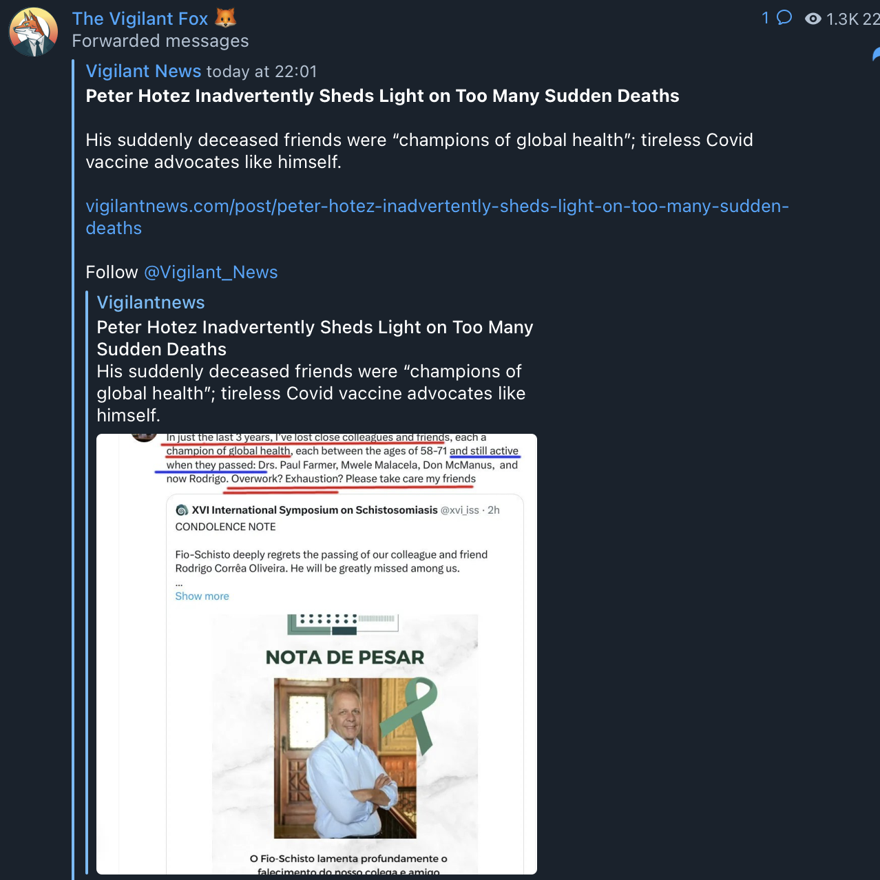Click the share arrow at right edge
Image resolution: width=880 pixels, height=880 pixels.
pos(876,54)
